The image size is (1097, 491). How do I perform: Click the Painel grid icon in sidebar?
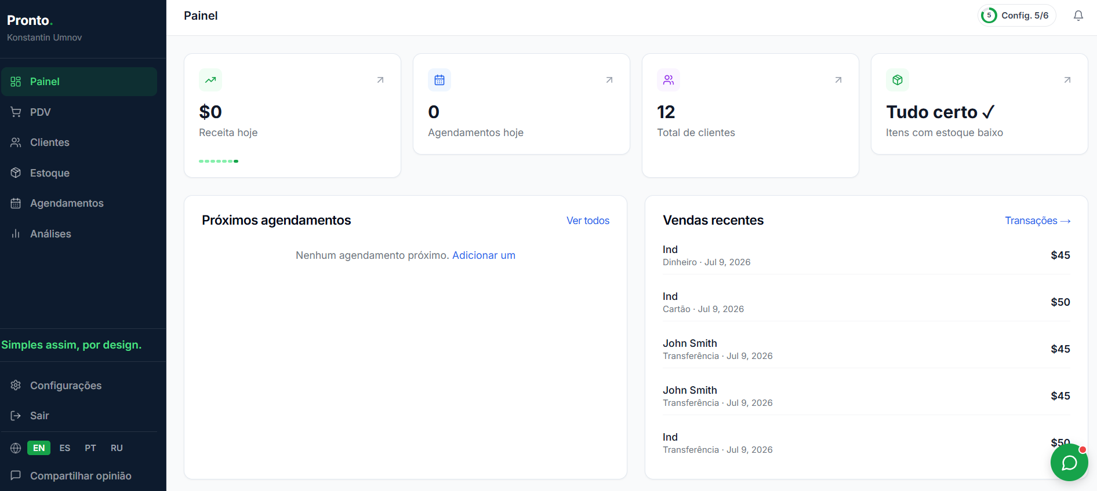tap(16, 82)
